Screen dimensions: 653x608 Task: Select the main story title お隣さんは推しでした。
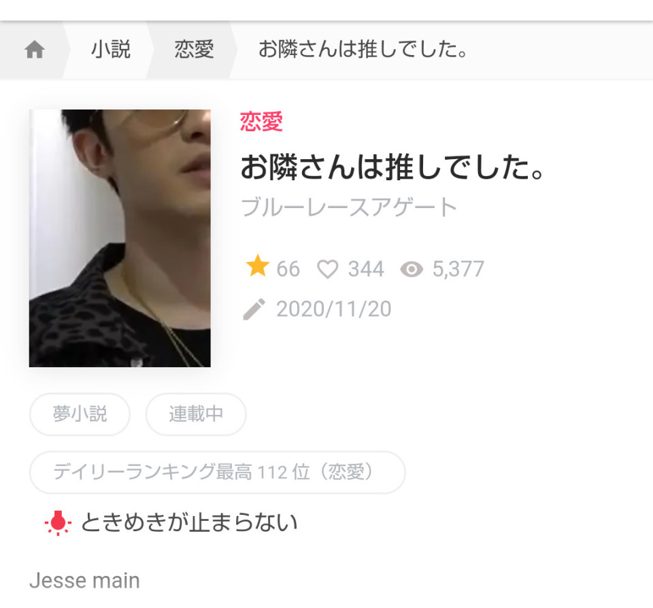pos(392,167)
